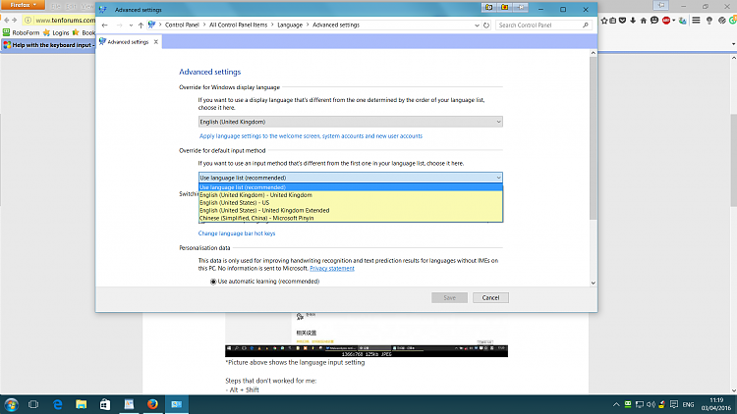737x414 pixels.
Task: Bookmark page with Firefox star icon
Action: (x=604, y=21)
